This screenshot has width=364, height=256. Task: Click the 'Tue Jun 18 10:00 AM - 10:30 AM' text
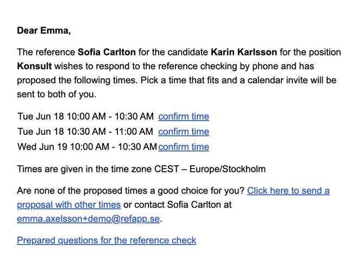point(86,116)
